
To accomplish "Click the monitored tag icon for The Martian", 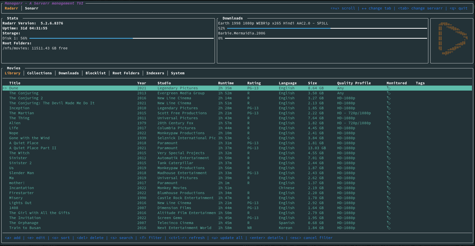I will (389, 113).
